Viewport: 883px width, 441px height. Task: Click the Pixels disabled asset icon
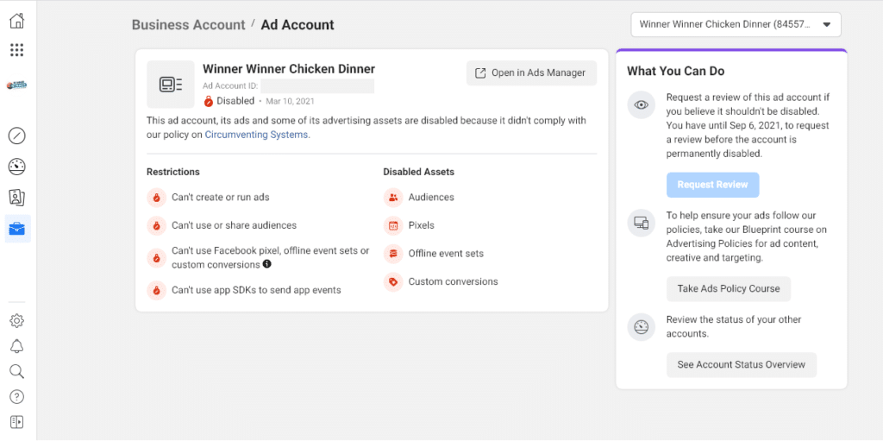pyautogui.click(x=393, y=225)
